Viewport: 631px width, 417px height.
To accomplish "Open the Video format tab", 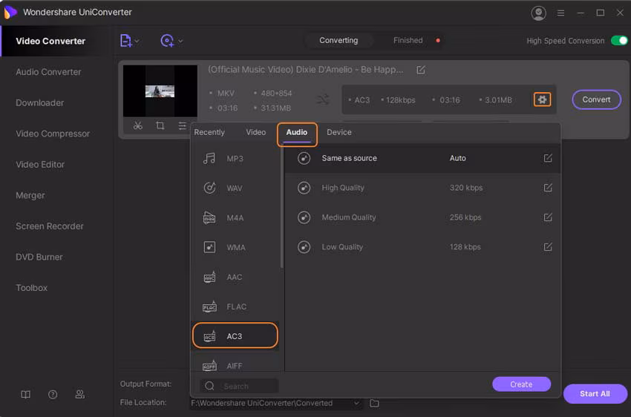I will click(256, 132).
